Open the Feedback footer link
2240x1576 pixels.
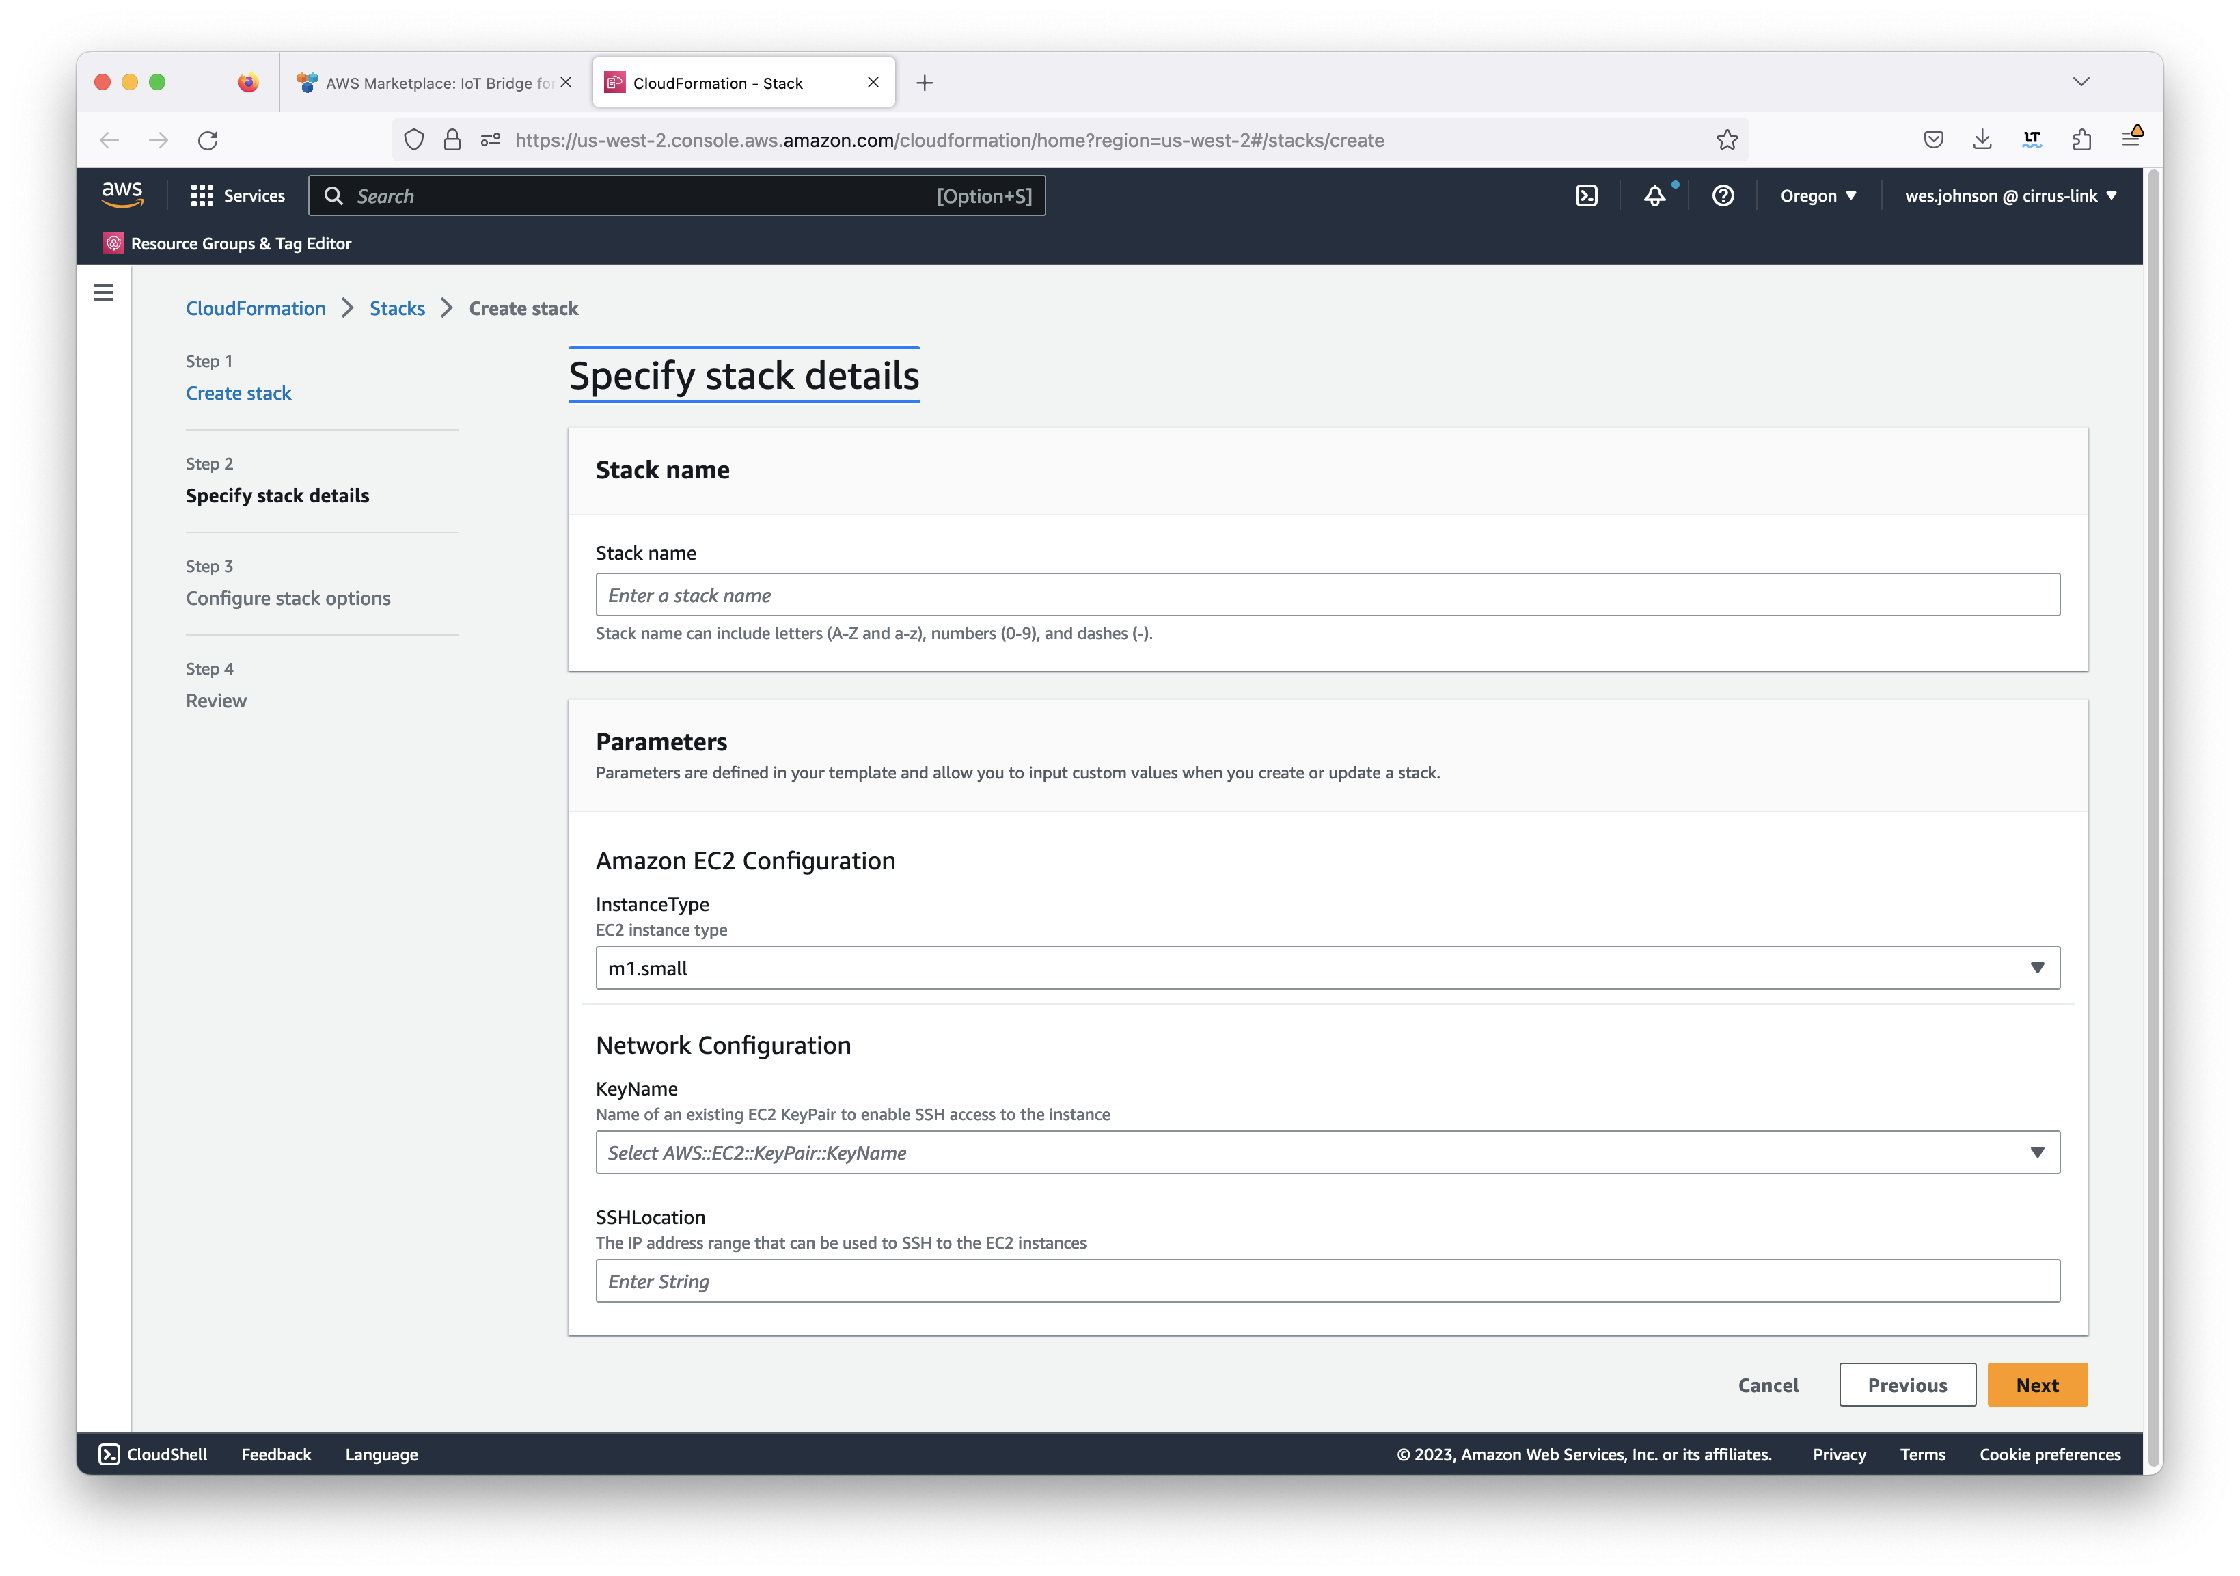click(276, 1454)
